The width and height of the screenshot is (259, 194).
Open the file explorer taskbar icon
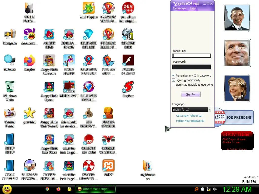point(69,189)
